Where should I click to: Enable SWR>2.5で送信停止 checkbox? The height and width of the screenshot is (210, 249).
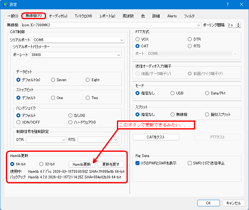(x=190, y=163)
